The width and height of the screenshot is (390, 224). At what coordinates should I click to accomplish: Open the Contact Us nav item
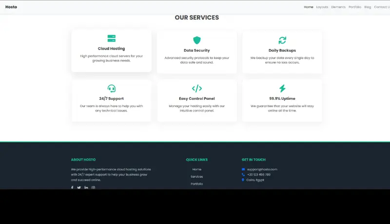pyautogui.click(x=382, y=7)
